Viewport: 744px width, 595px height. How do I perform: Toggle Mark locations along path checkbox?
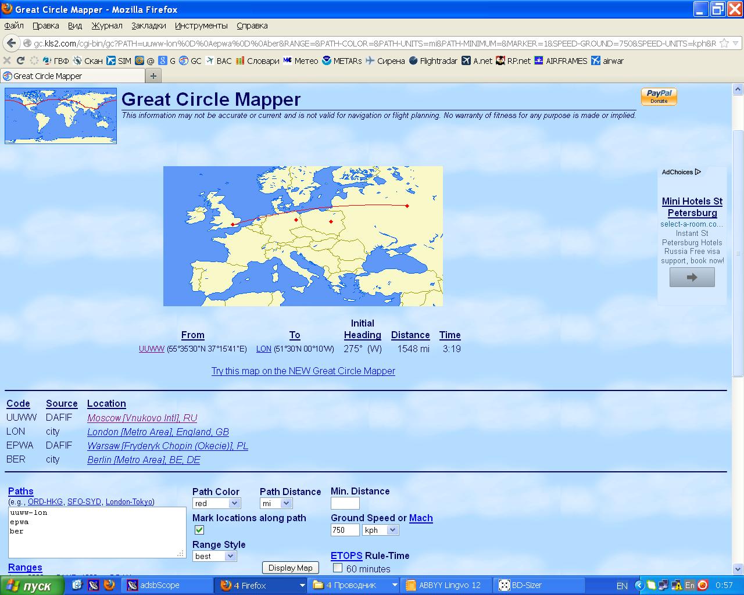coord(199,530)
